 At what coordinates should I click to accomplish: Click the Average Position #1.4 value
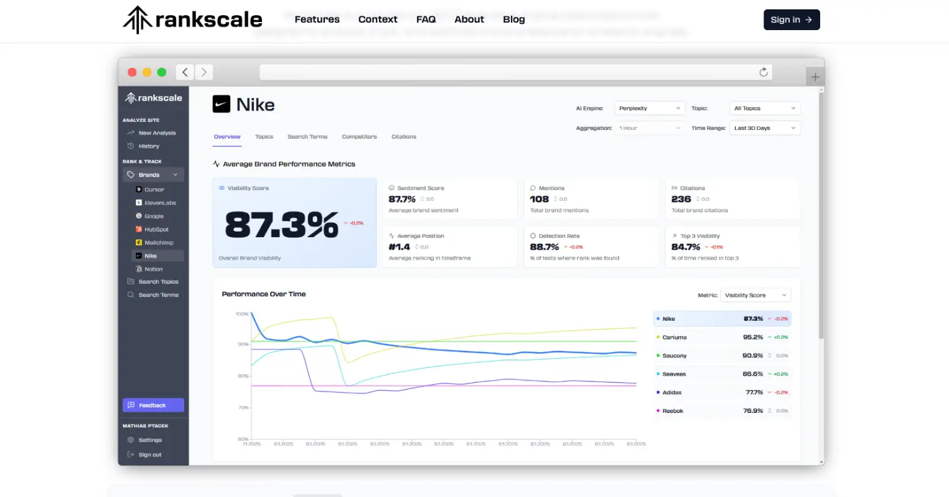pos(399,247)
